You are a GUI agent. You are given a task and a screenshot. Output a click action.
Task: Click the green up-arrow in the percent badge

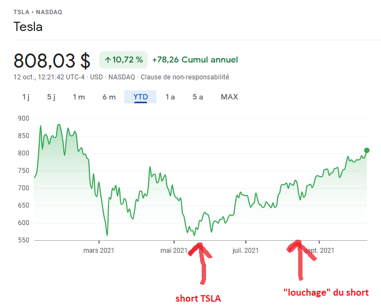[x=108, y=60]
